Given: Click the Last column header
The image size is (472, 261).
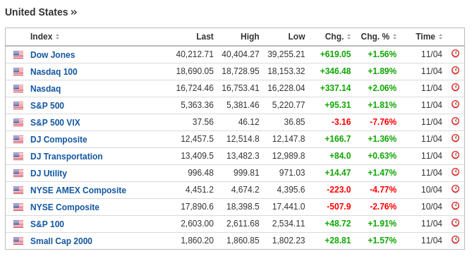Looking at the screenshot, I should click(205, 37).
